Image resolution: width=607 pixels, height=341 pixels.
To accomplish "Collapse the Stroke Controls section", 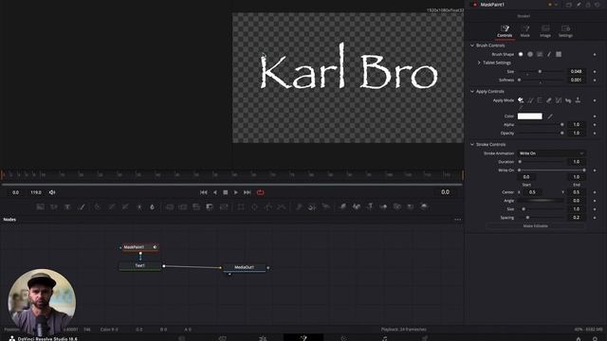I will coord(472,145).
